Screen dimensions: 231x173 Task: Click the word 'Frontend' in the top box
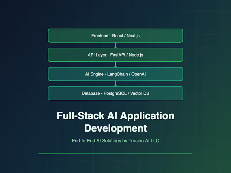click(99, 35)
